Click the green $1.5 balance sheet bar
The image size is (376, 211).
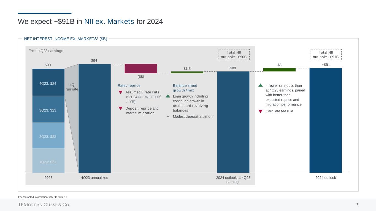coord(187,72)
